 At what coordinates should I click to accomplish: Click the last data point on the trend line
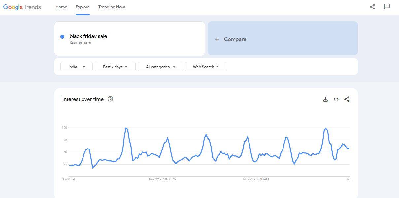pyautogui.click(x=349, y=148)
